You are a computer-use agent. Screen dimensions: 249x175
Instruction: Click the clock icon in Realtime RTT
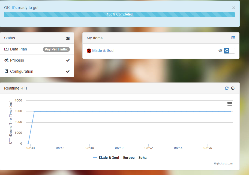coord(233,88)
